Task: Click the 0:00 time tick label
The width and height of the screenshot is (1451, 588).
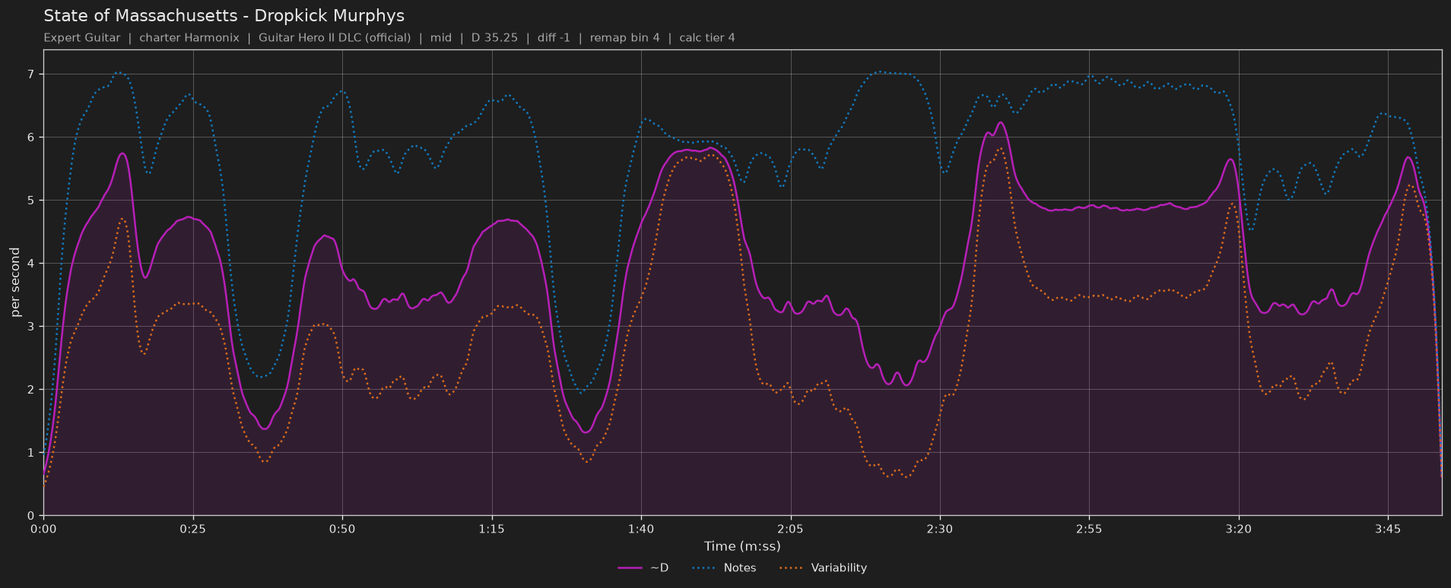Action: 43,530
